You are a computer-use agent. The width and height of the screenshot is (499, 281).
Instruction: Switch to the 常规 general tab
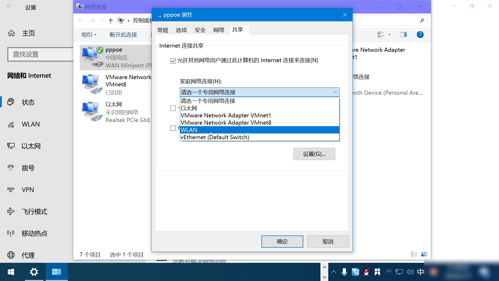(163, 30)
